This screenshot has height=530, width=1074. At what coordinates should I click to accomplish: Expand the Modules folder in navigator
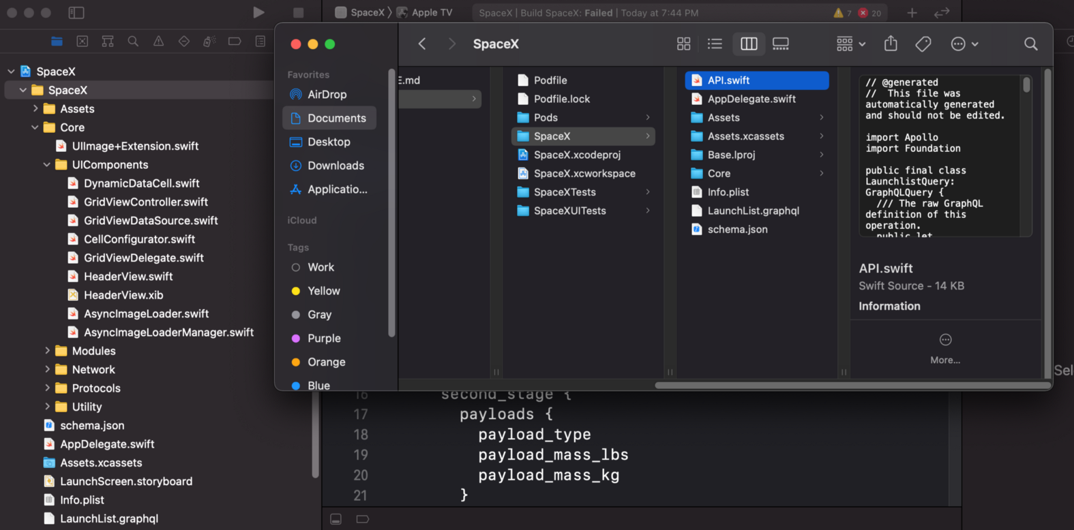pos(47,351)
